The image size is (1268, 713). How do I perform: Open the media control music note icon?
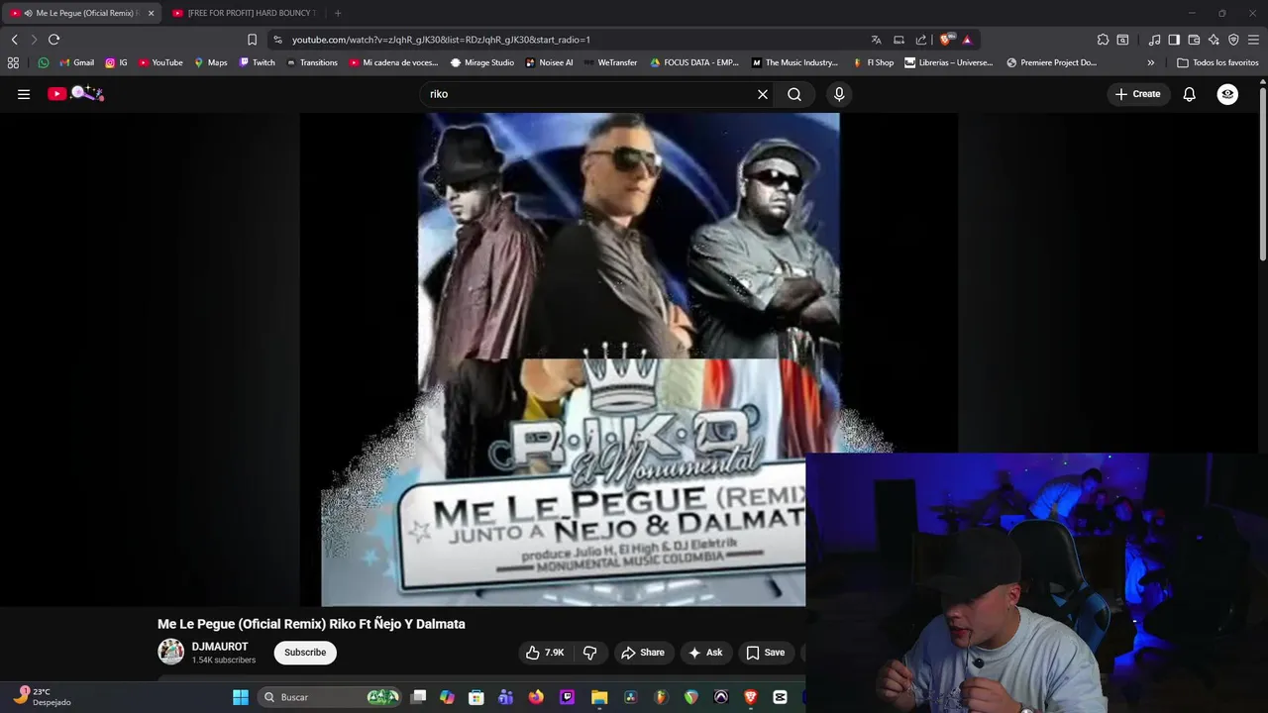click(x=1154, y=40)
